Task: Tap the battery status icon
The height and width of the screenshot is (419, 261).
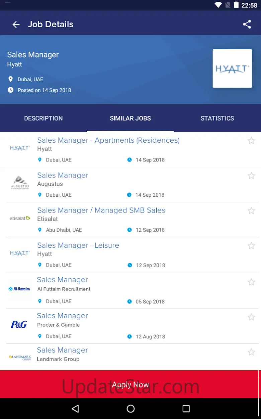Action: [237, 5]
